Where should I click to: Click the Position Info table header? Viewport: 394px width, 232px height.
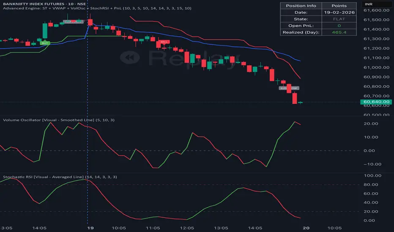tap(301, 6)
